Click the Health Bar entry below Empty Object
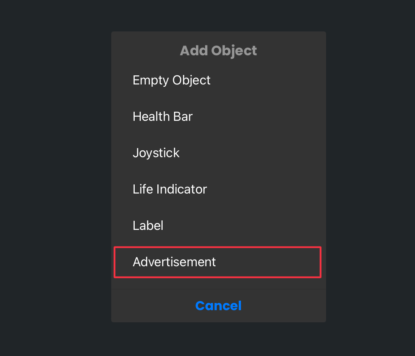 point(218,117)
